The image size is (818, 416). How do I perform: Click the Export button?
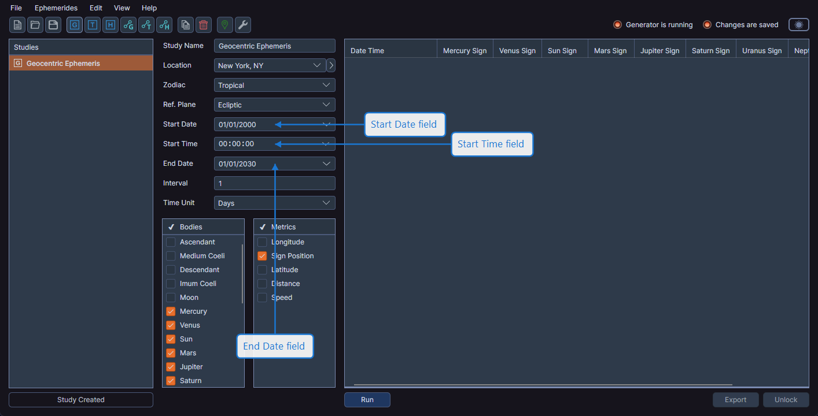click(x=735, y=399)
